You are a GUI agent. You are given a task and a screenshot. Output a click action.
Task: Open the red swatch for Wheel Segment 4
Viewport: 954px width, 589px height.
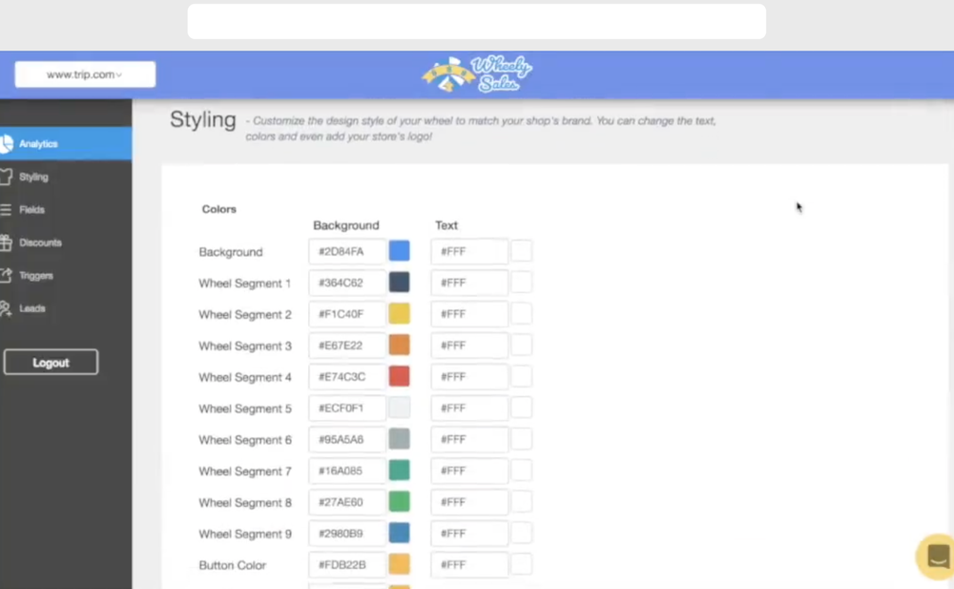399,376
